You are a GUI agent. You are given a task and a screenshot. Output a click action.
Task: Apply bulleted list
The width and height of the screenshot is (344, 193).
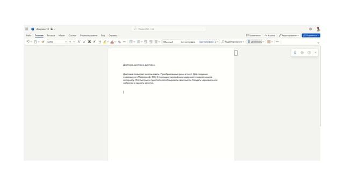pyautogui.click(x=131, y=42)
